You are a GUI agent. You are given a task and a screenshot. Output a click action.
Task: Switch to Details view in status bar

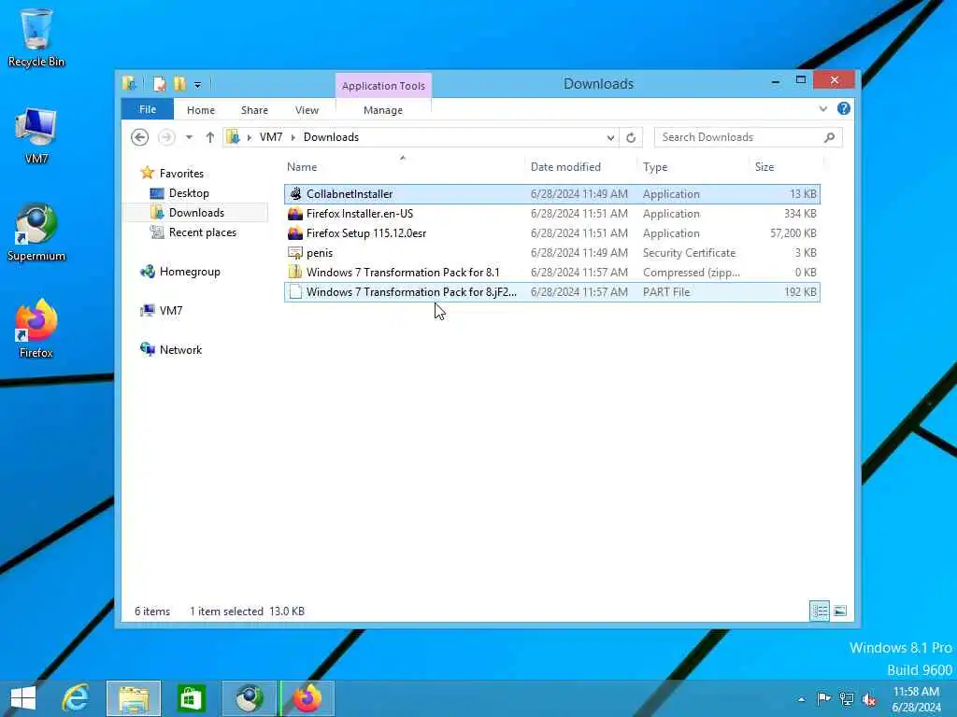tap(820, 611)
